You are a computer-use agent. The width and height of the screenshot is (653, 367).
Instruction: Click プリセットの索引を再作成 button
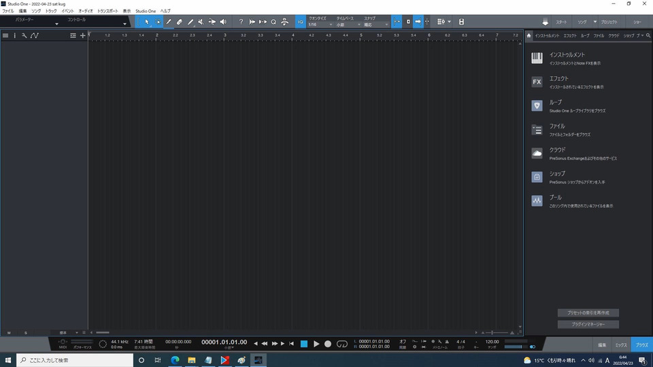tap(588, 313)
